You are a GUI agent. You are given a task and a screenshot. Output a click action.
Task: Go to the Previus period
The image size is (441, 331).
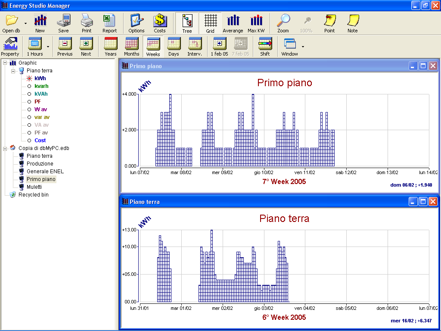tap(65, 44)
